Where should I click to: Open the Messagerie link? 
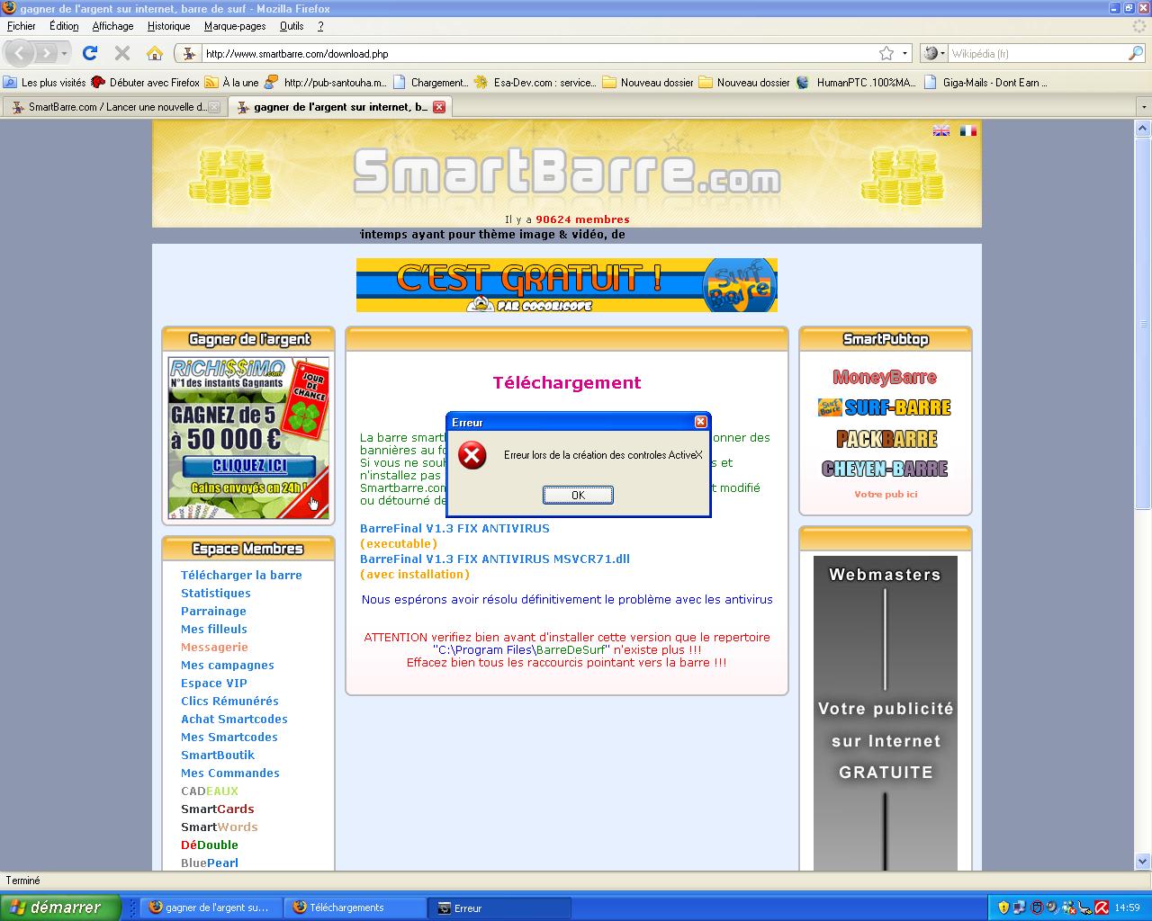214,647
